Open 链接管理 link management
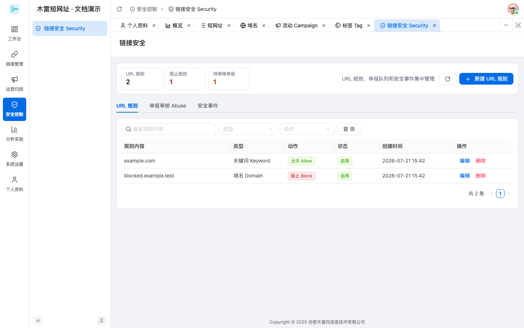Screen dimensions: 524x328 click(x=15, y=59)
